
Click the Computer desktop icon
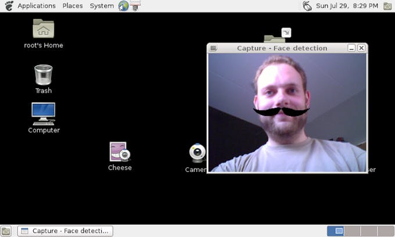click(x=44, y=113)
